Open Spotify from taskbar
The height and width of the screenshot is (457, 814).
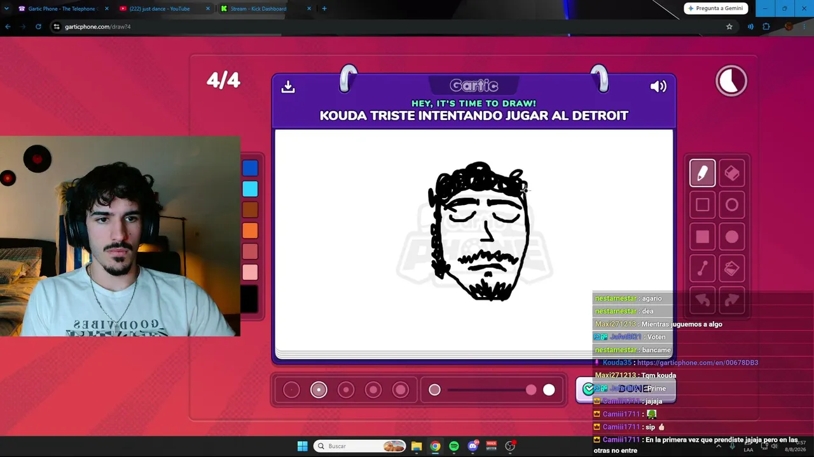453,446
